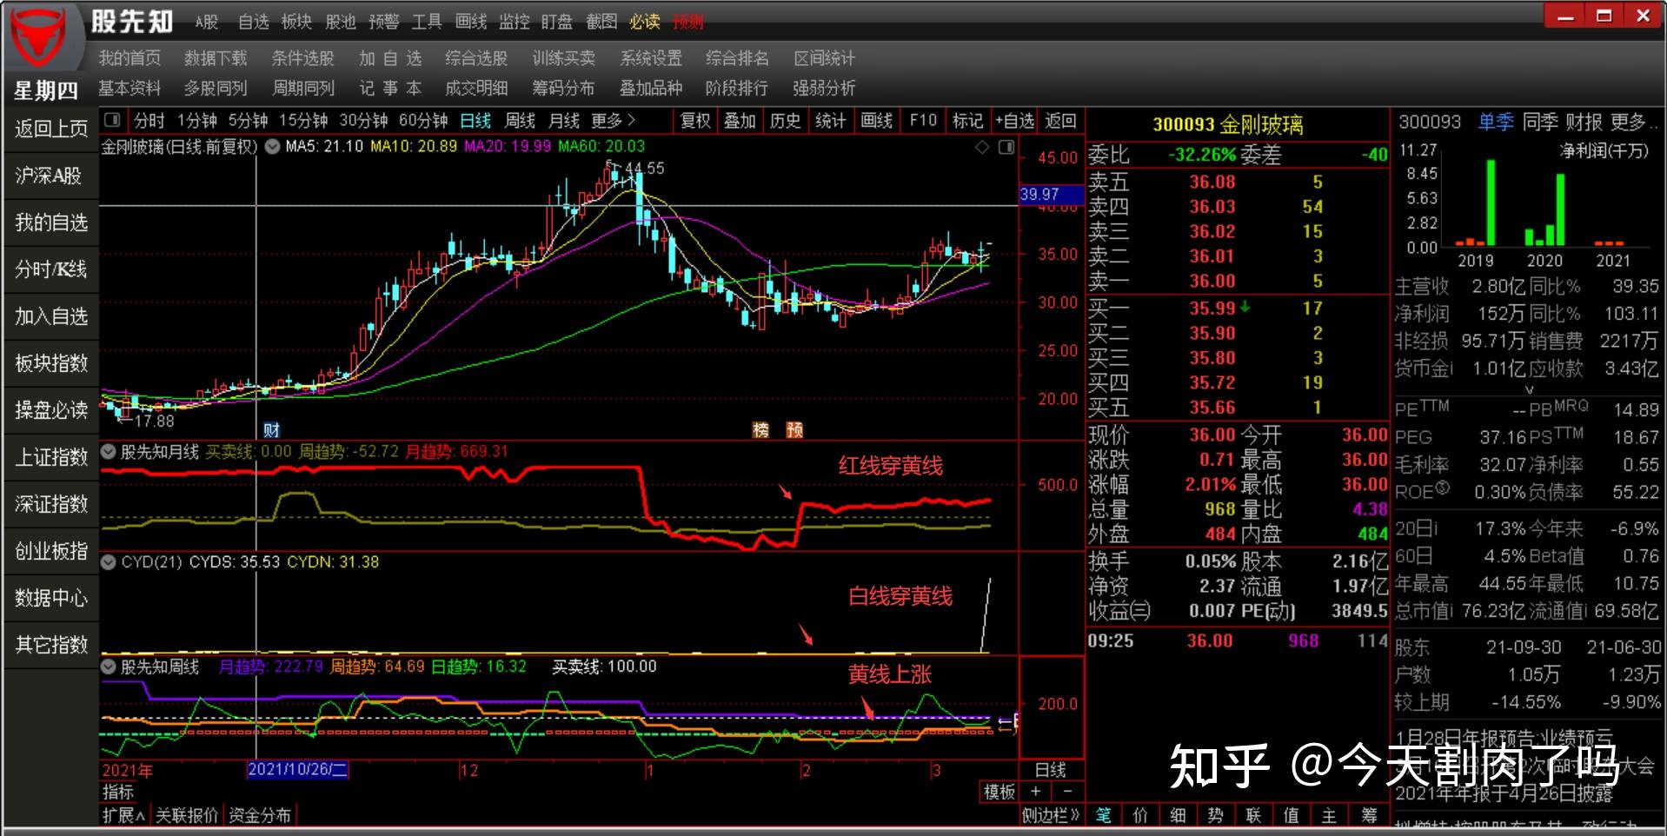
Task: Select the 5分钟 period
Action: click(x=248, y=120)
